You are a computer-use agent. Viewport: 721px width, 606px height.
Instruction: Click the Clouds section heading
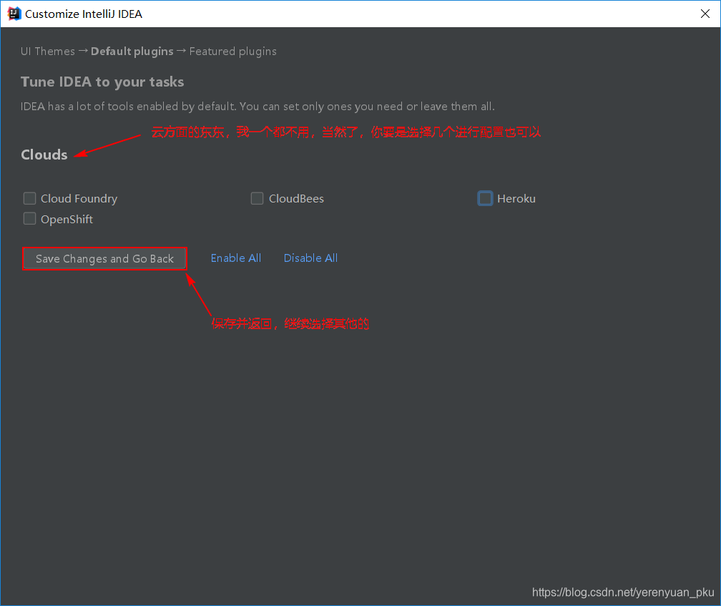pyautogui.click(x=44, y=155)
